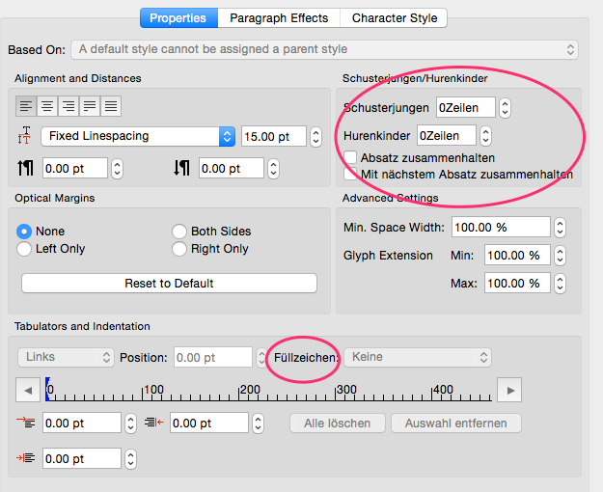Open the Füllzeichen Keine dropdown

coord(419,357)
